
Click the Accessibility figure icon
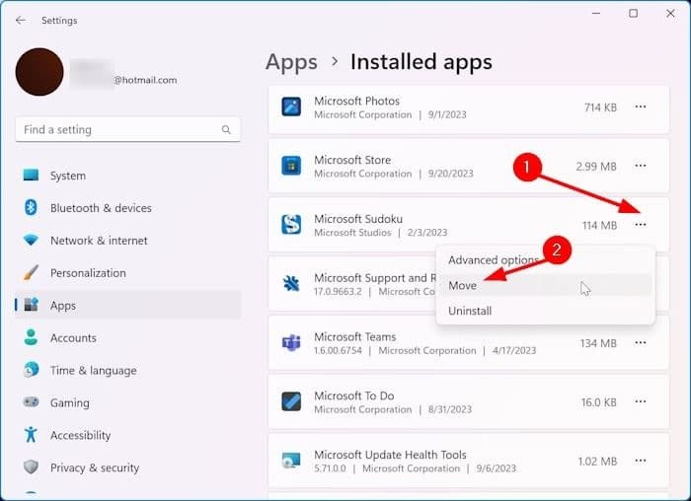31,435
